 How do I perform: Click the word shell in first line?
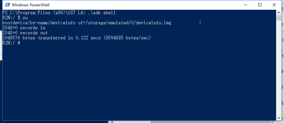109,13
